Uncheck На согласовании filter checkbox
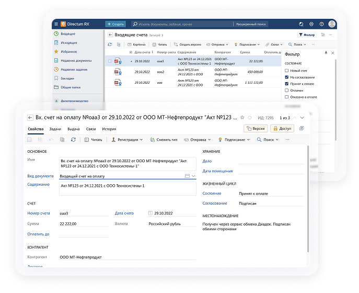 [x=286, y=77]
